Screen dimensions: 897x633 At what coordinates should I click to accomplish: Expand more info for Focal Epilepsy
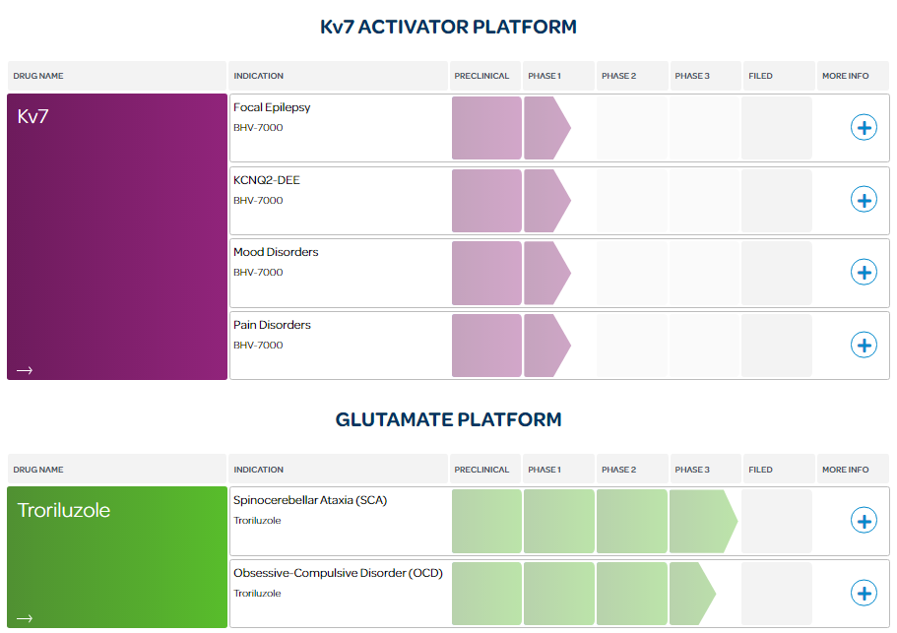864,128
